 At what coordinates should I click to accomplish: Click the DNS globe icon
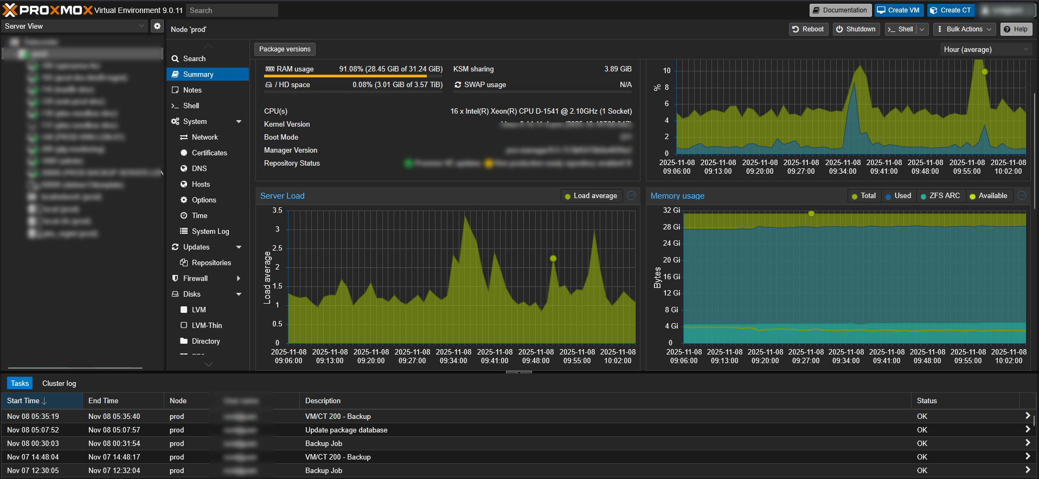[x=184, y=168]
